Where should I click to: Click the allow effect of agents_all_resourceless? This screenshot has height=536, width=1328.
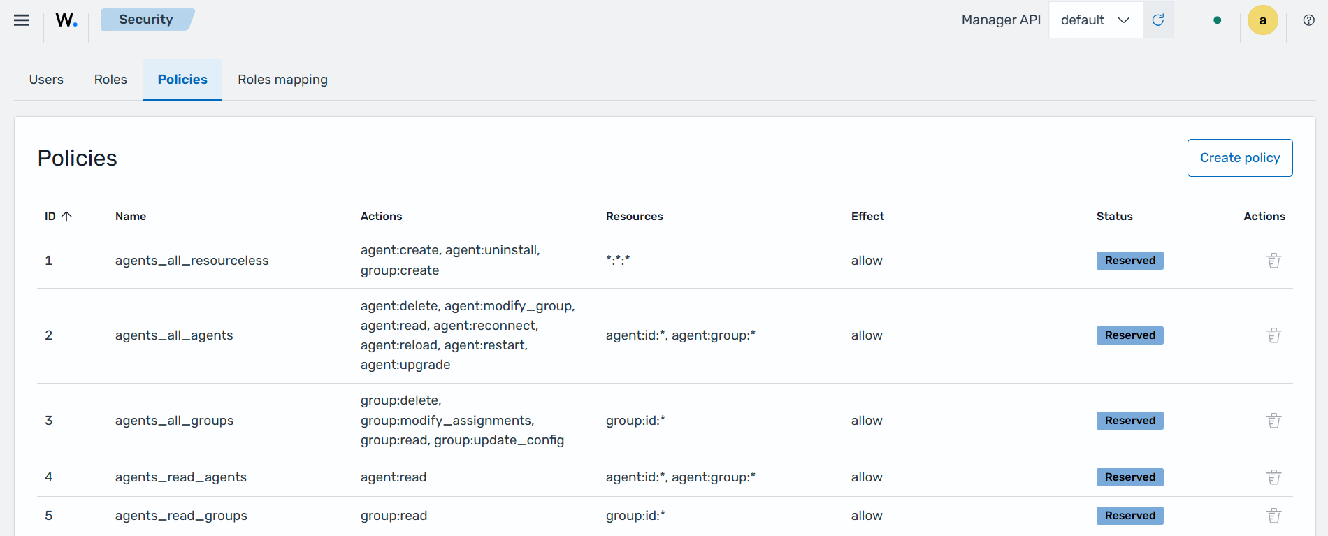point(867,261)
